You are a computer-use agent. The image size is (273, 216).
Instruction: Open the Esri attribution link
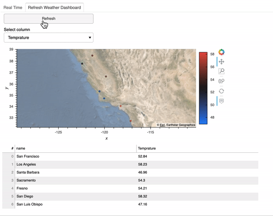tap(162, 125)
